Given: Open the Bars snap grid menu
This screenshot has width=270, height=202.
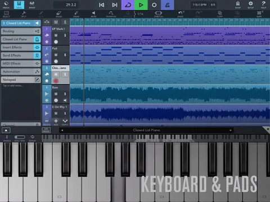Looking at the screenshot, I should coord(259,14).
